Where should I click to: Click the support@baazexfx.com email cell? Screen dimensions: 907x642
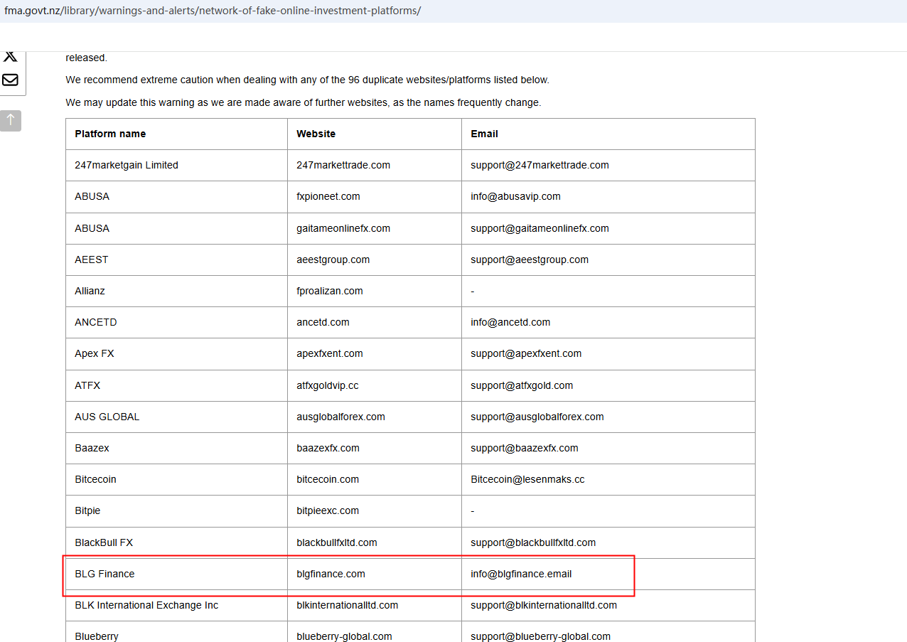point(525,448)
